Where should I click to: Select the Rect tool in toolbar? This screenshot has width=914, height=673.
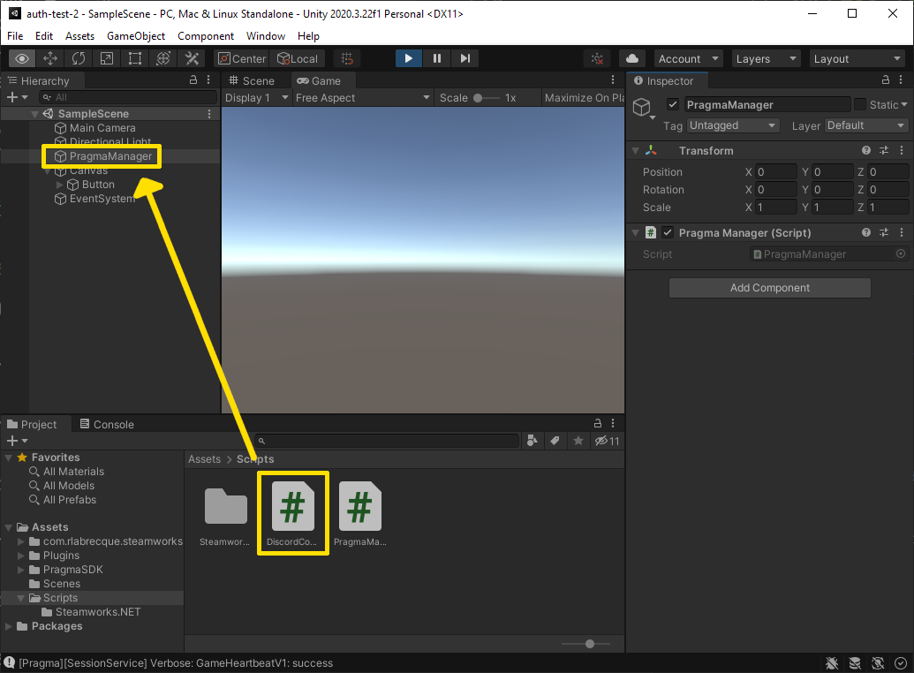[x=135, y=58]
